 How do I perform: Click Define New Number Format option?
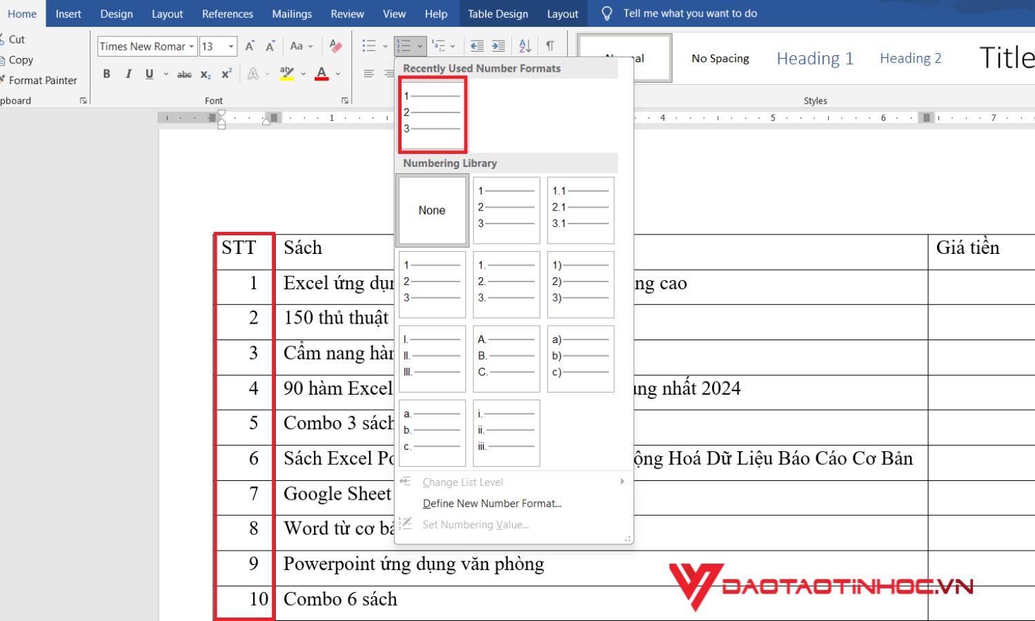pyautogui.click(x=492, y=503)
